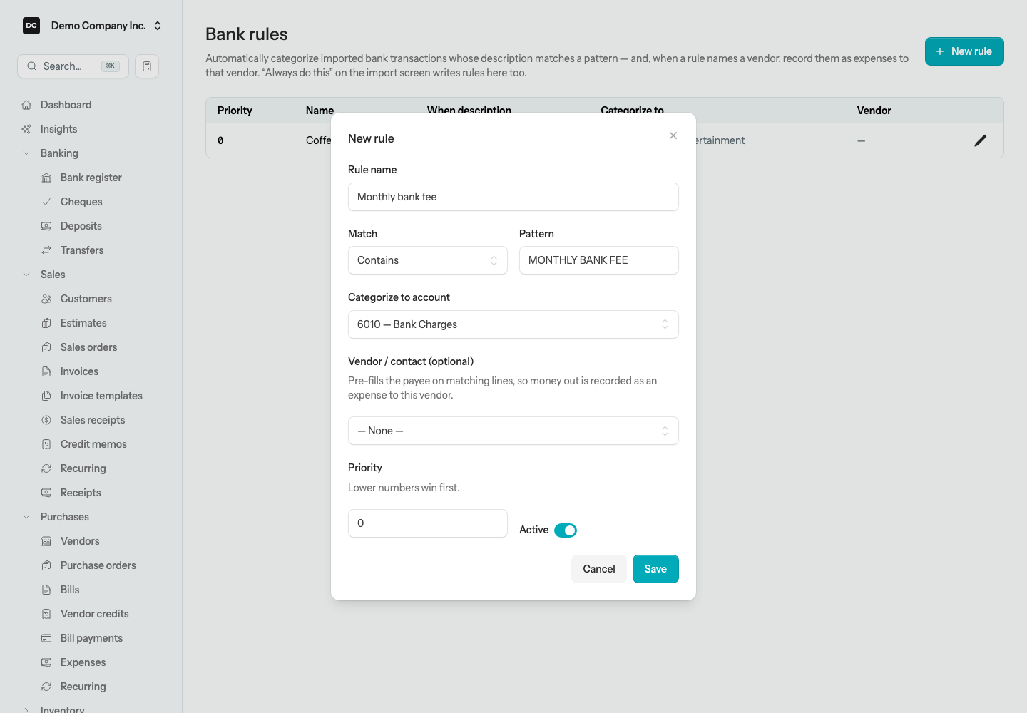1027x713 pixels.
Task: Open the Demo Company Inc. switcher
Action: point(93,26)
